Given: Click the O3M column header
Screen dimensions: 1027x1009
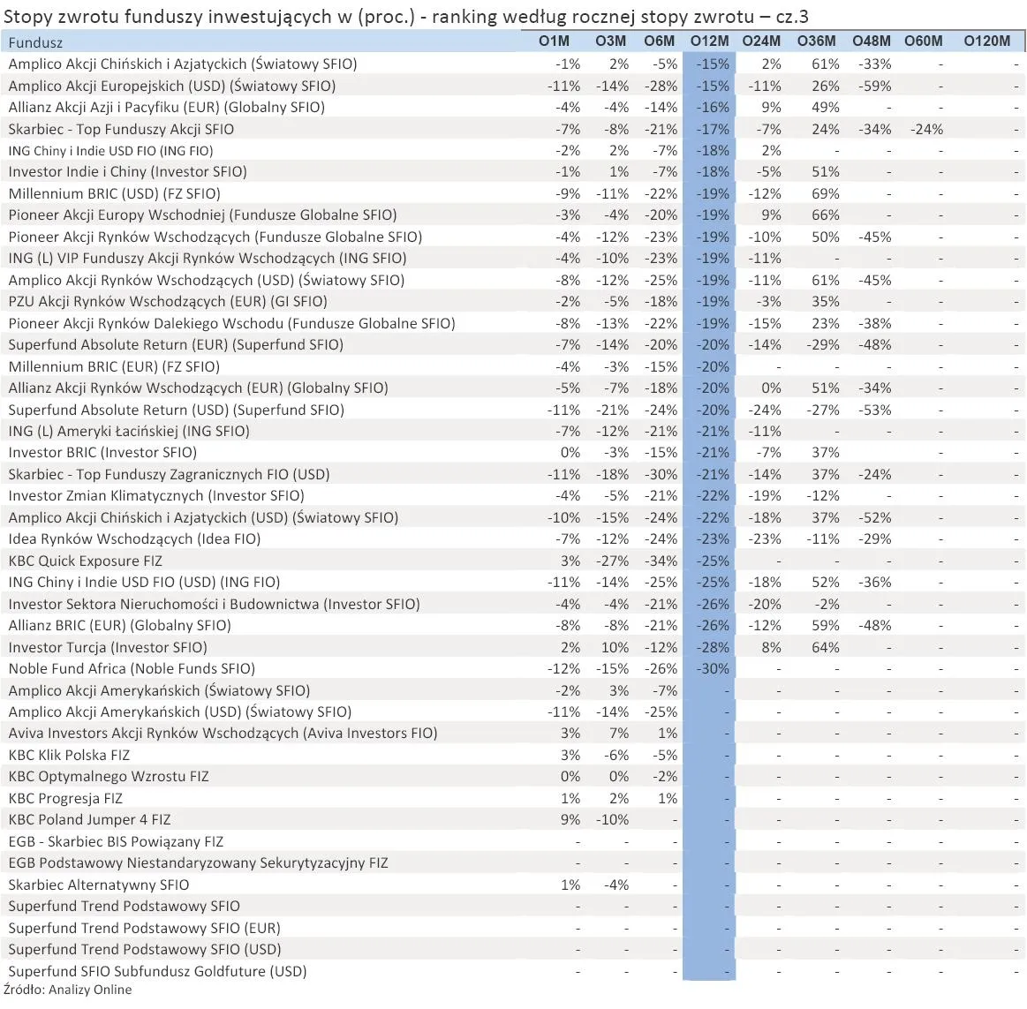Looking at the screenshot, I should point(610,41).
